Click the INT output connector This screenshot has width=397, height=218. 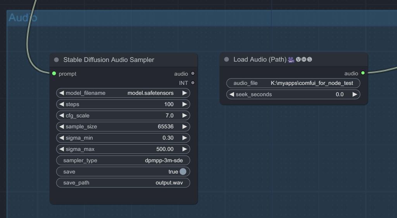tap(193, 83)
